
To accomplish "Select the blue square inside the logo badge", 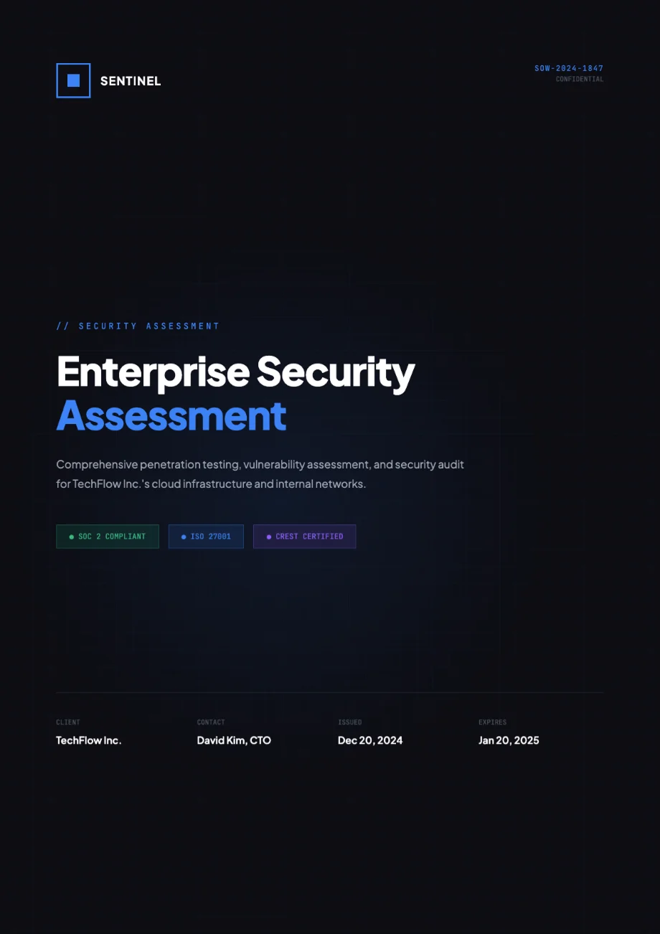I will [73, 80].
